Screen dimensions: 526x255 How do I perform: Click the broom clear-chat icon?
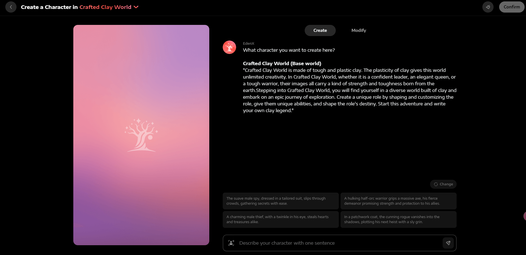[488, 7]
